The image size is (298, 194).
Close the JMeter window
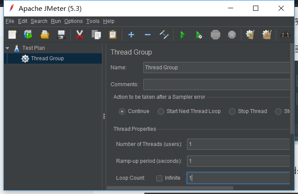(x=281, y=8)
